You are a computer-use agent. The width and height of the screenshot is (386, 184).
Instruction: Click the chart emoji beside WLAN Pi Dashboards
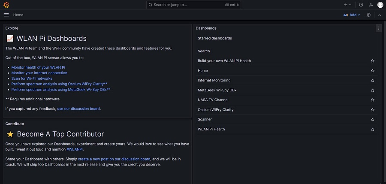(x=10, y=39)
